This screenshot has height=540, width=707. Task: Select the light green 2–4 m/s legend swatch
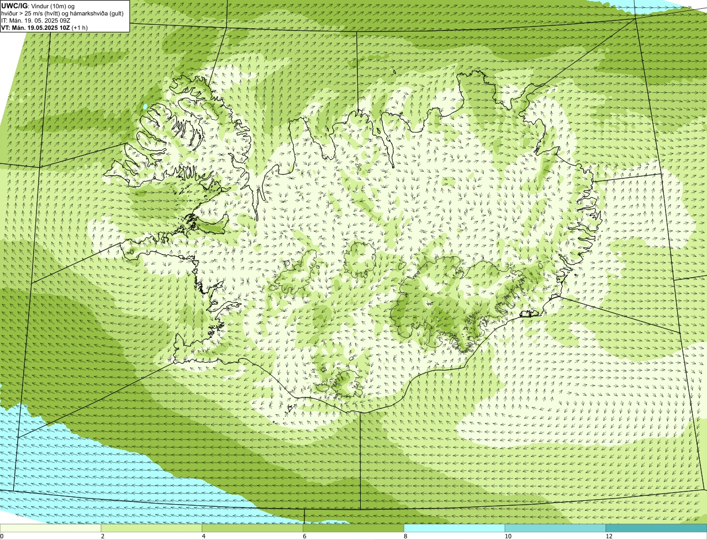click(152, 528)
